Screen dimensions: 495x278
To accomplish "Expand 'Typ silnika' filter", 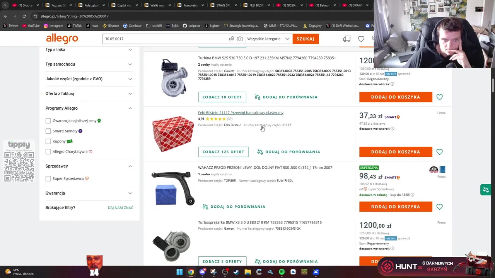I will click(x=89, y=49).
